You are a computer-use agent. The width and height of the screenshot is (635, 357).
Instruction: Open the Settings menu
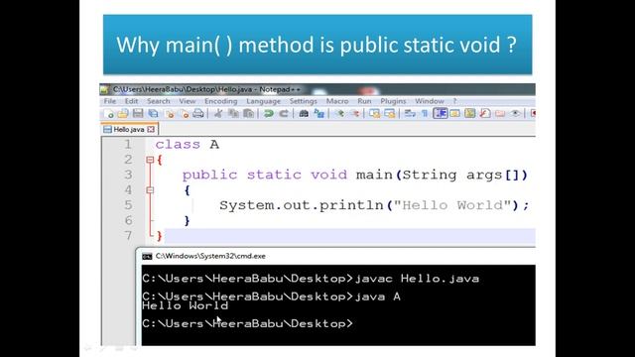pyautogui.click(x=303, y=101)
